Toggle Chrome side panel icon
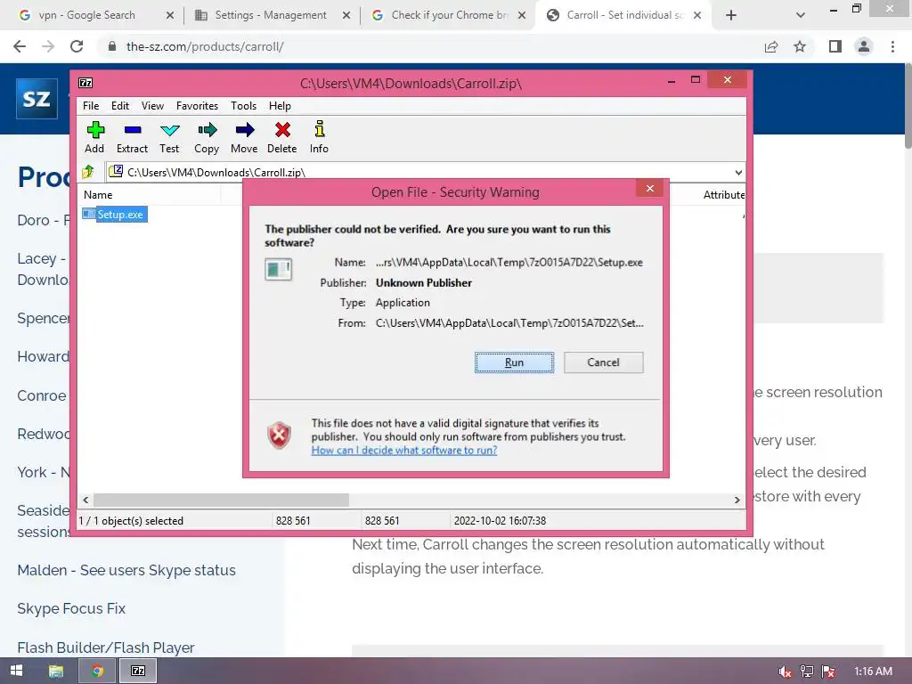The height and width of the screenshot is (684, 912). (835, 46)
